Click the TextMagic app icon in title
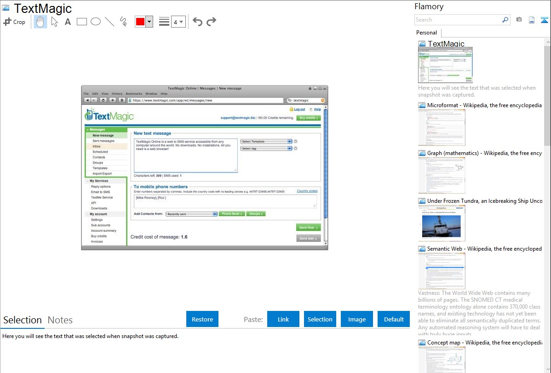 [x=6, y=8]
